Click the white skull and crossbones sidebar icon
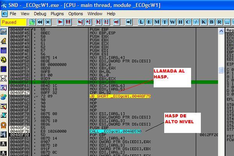 click(x=4, y=78)
